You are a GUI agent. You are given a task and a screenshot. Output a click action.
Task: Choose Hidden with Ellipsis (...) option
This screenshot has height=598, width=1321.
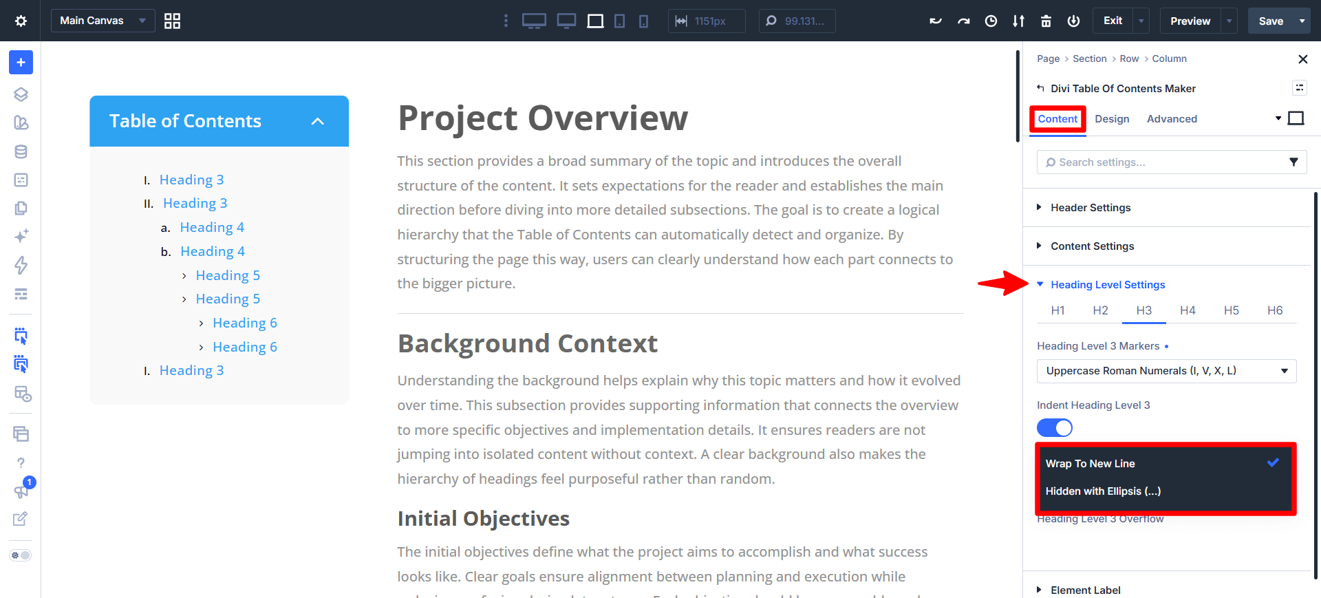coord(1166,491)
